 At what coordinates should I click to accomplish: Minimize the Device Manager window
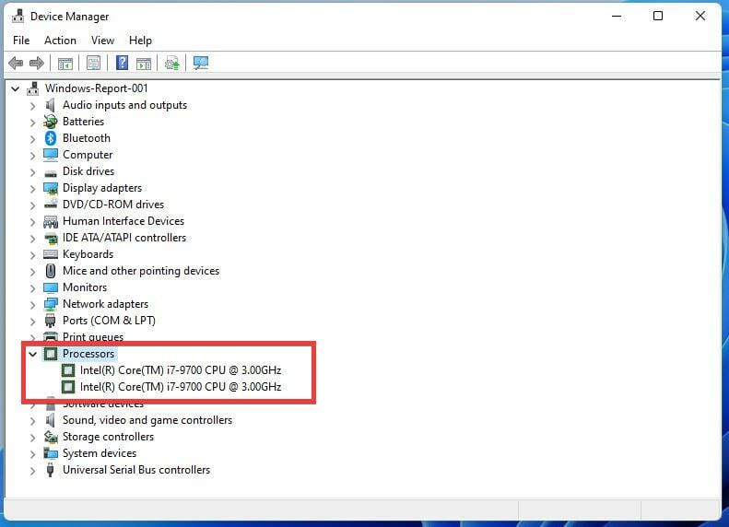point(617,16)
